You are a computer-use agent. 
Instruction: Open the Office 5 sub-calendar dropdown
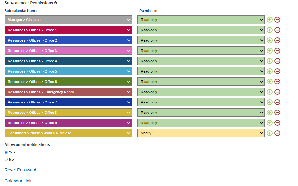point(68,71)
